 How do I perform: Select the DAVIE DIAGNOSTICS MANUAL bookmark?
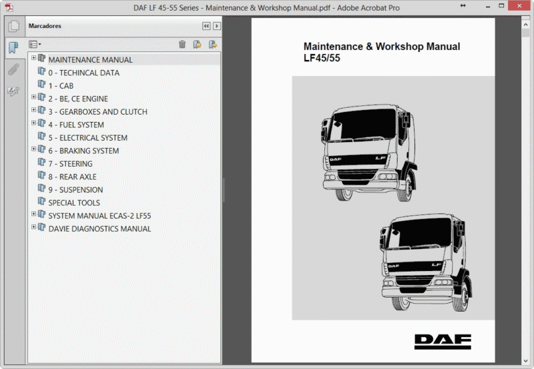click(99, 229)
